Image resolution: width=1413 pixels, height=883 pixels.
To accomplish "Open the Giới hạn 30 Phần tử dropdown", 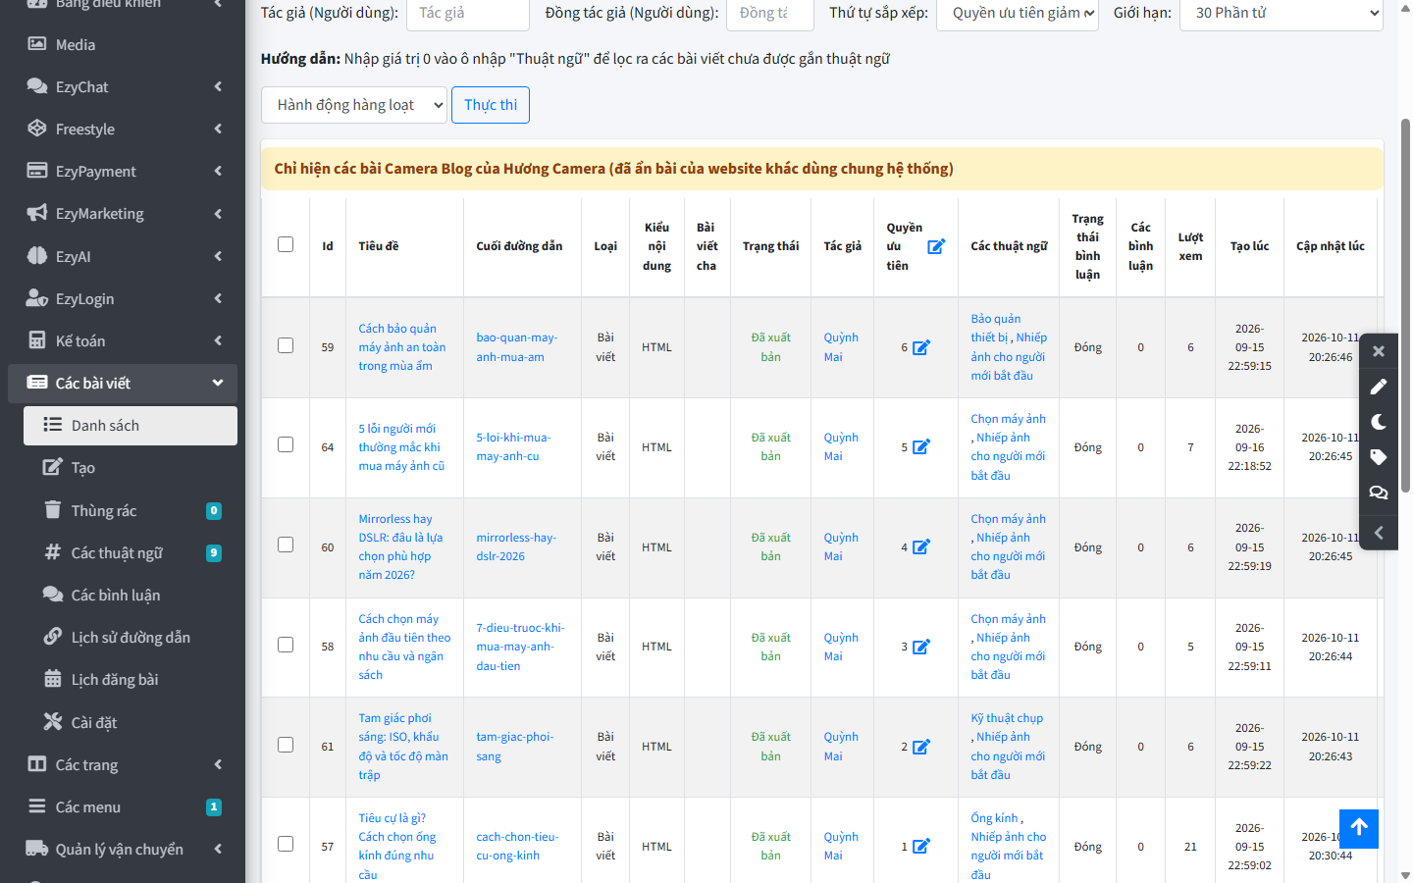I will click(x=1282, y=13).
